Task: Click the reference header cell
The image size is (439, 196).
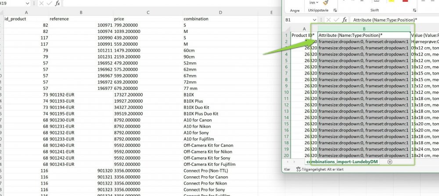Action: (81, 19)
